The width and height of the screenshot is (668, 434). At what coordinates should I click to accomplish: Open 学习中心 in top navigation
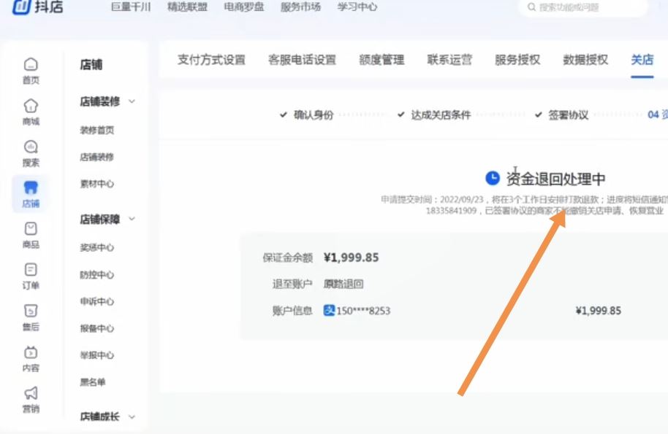357,7
